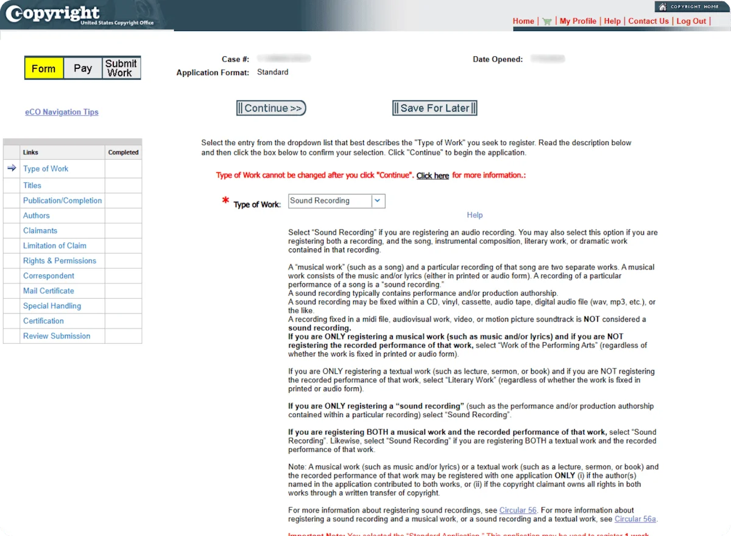Open Circular 56
The width and height of the screenshot is (731, 536).
(x=517, y=510)
